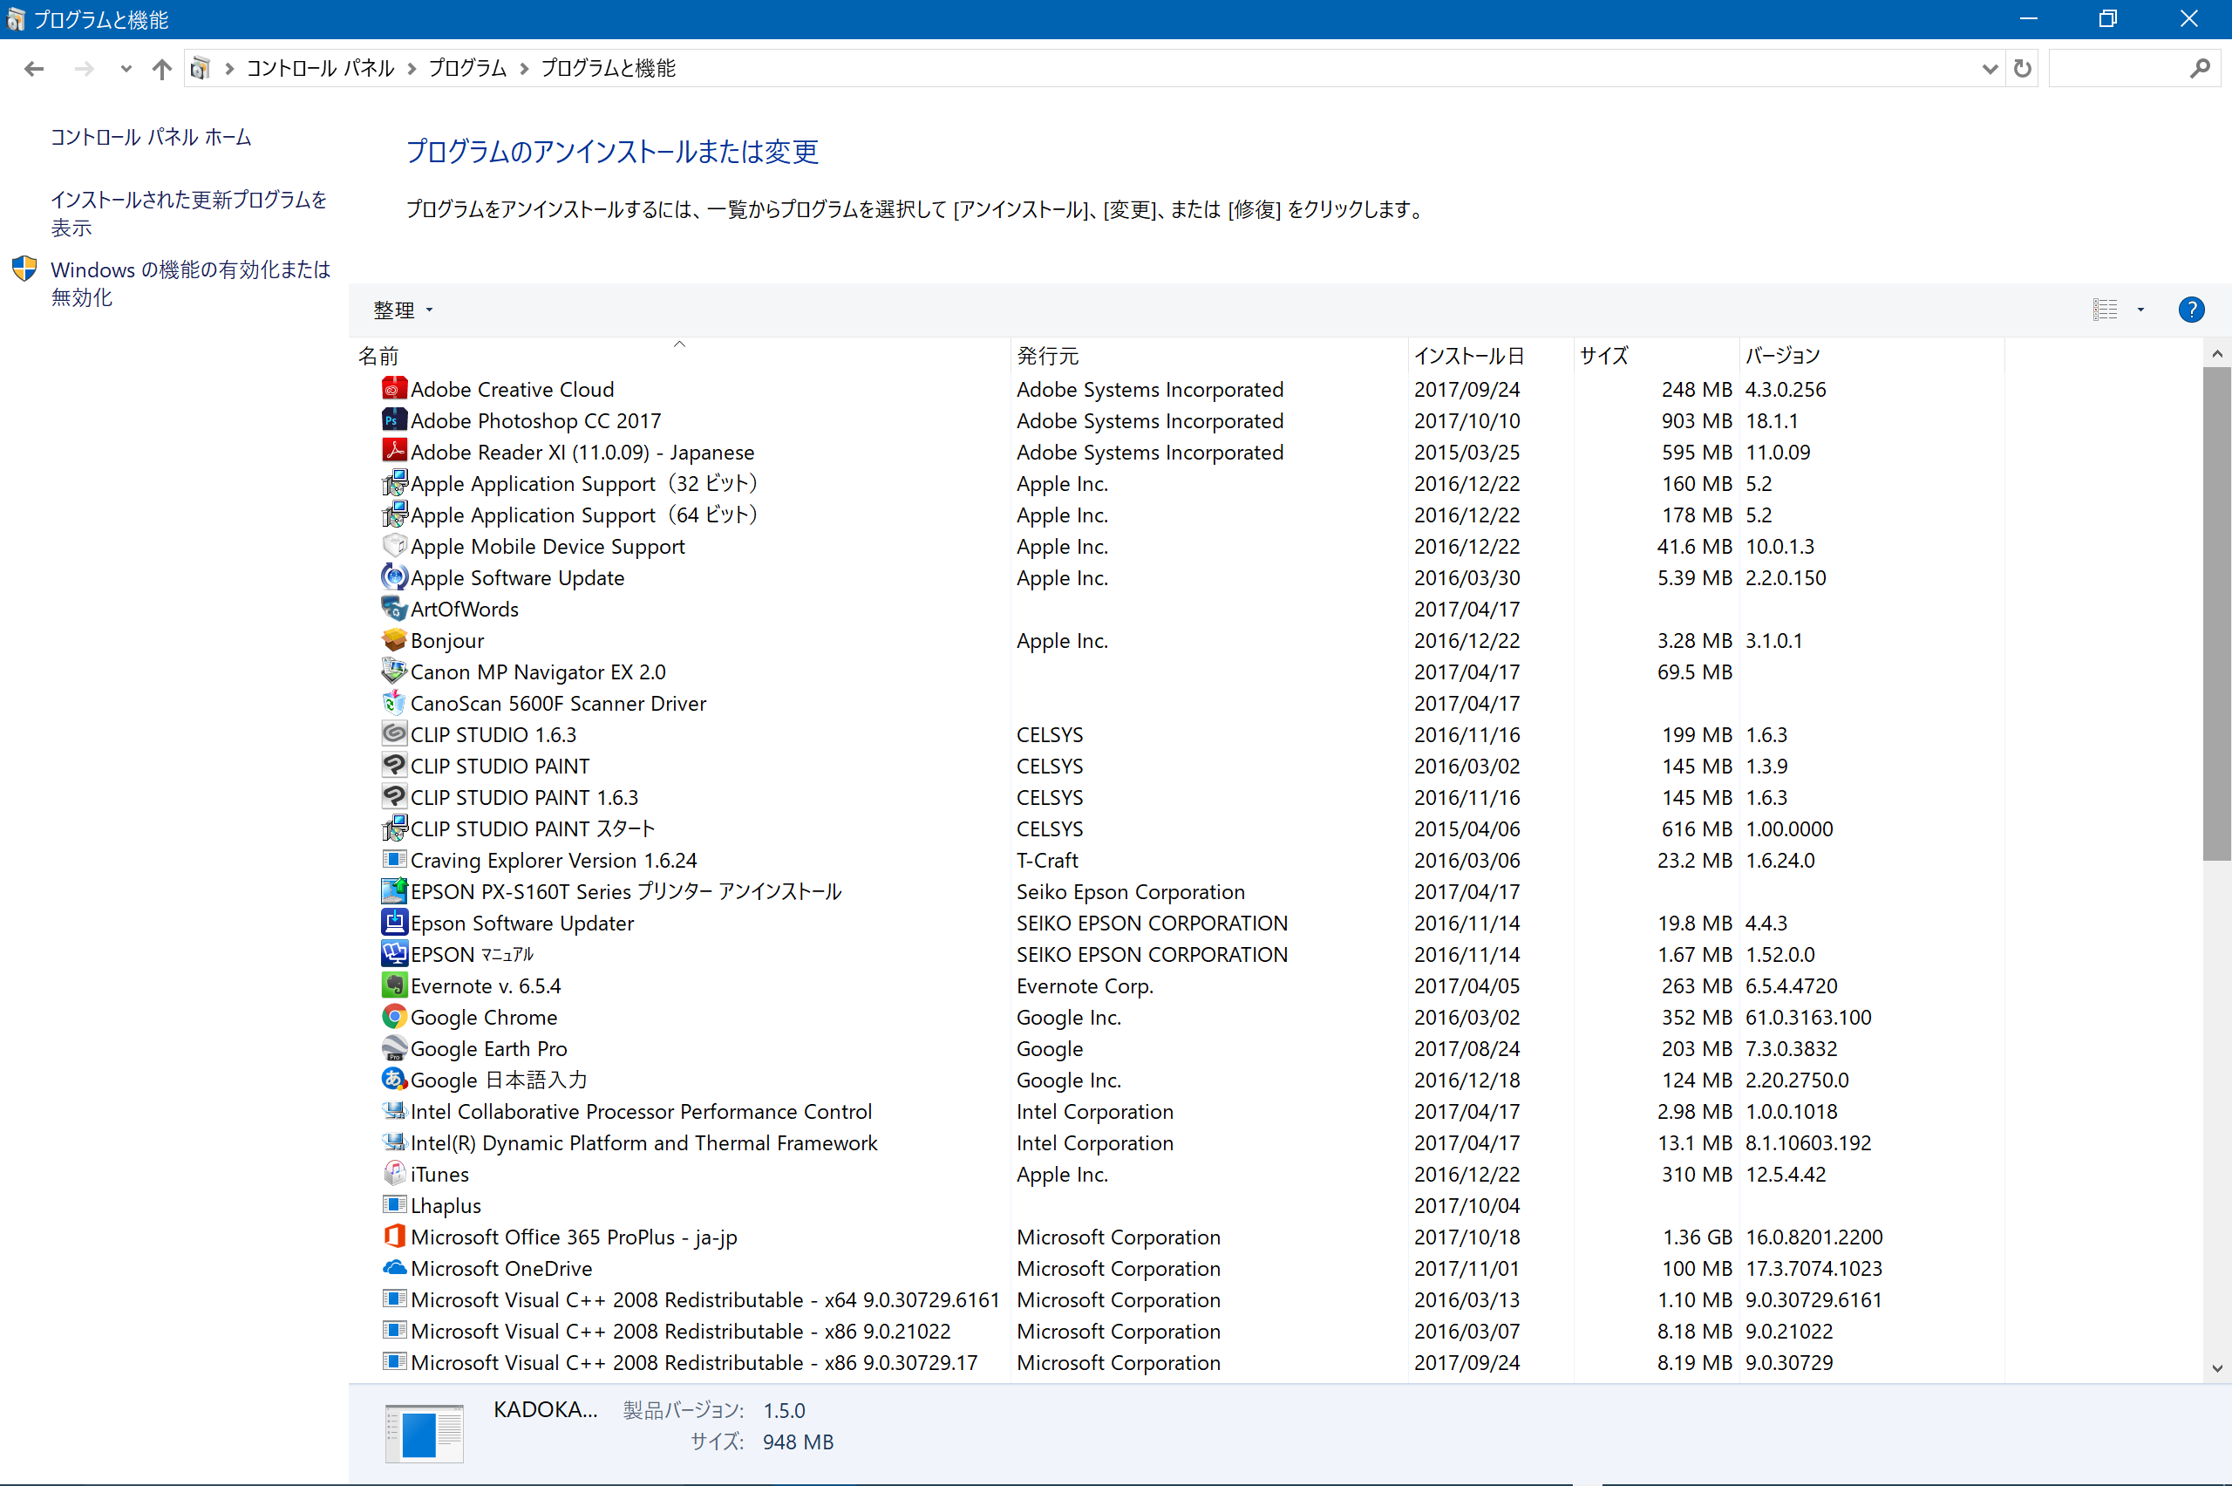The image size is (2232, 1486).
Task: Click the Adobe Photoshop CC 2017 icon
Action: [394, 419]
